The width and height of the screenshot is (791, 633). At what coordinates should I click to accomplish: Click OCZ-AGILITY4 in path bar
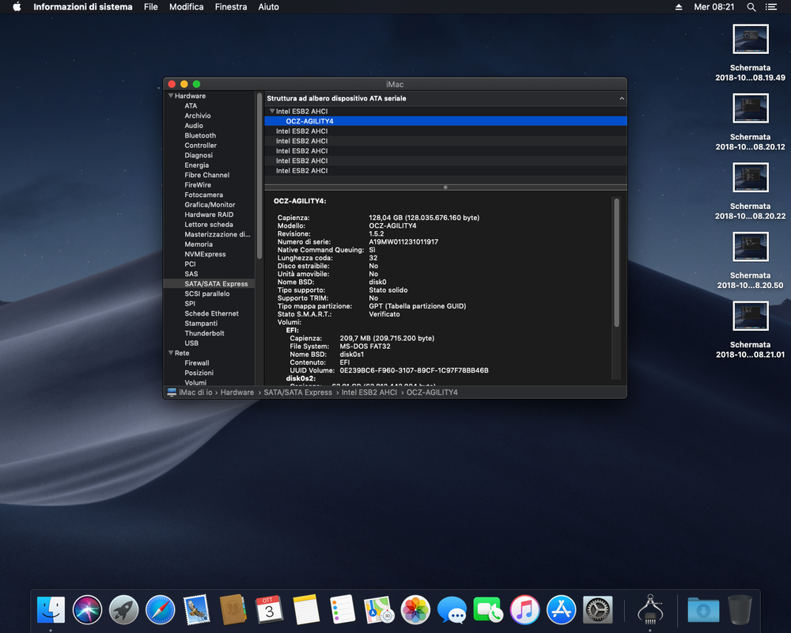[x=432, y=392]
